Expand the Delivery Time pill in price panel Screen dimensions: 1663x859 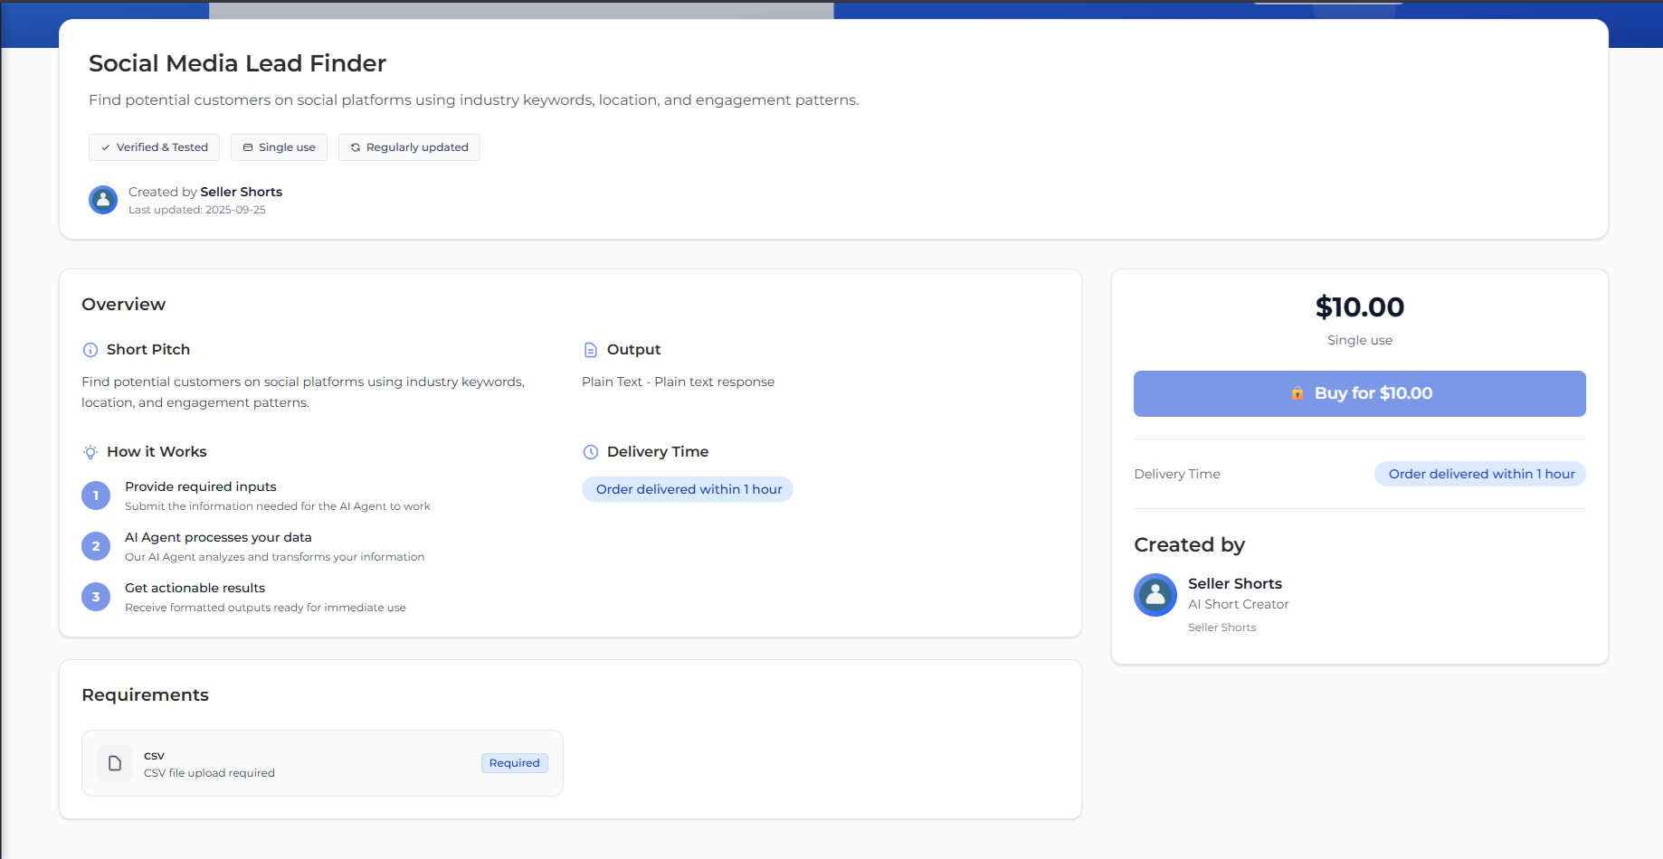pyautogui.click(x=1479, y=473)
